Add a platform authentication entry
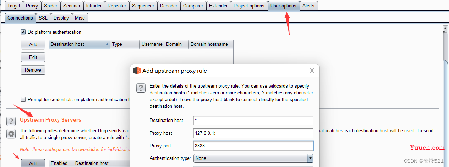Viewport: 449px width, 167px height. [33, 44]
